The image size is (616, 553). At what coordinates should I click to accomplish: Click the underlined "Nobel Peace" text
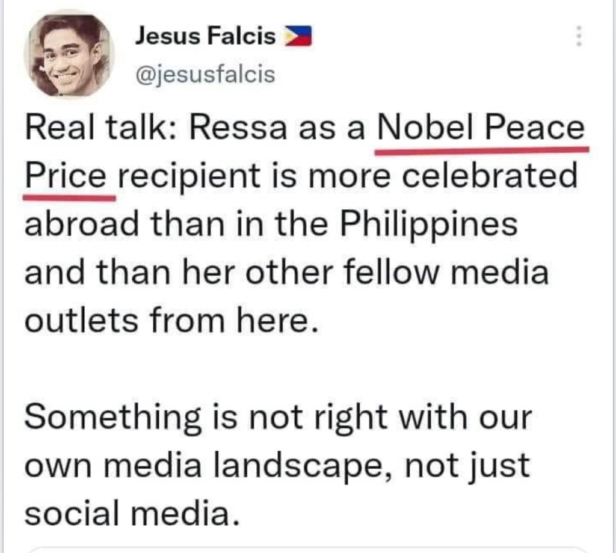point(480,128)
